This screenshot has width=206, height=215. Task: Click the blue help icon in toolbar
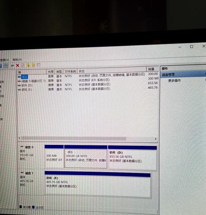(x=1, y=66)
